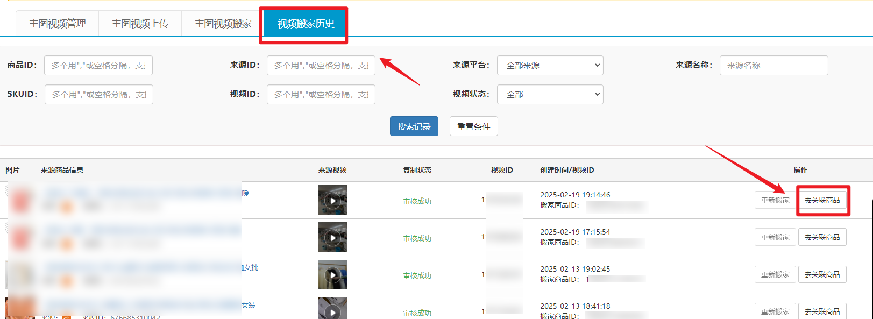Play the first row source video
This screenshot has width=873, height=319.
332,200
